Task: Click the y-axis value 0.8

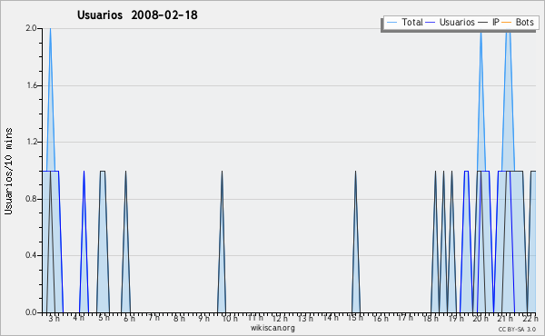Action: coord(31,199)
